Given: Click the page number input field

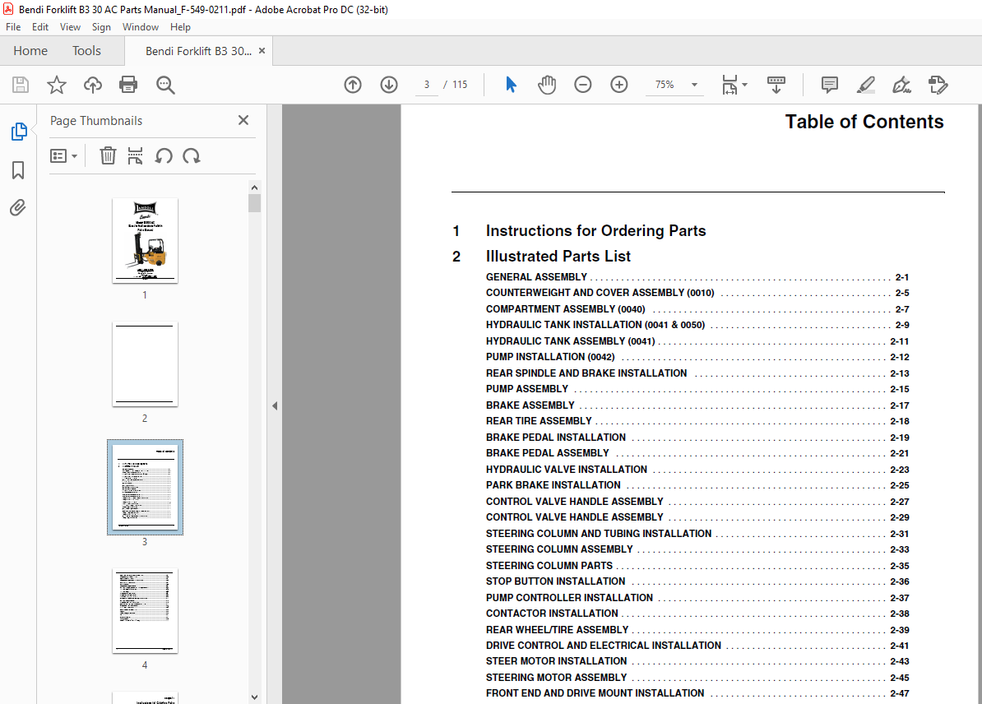Looking at the screenshot, I should [x=427, y=85].
